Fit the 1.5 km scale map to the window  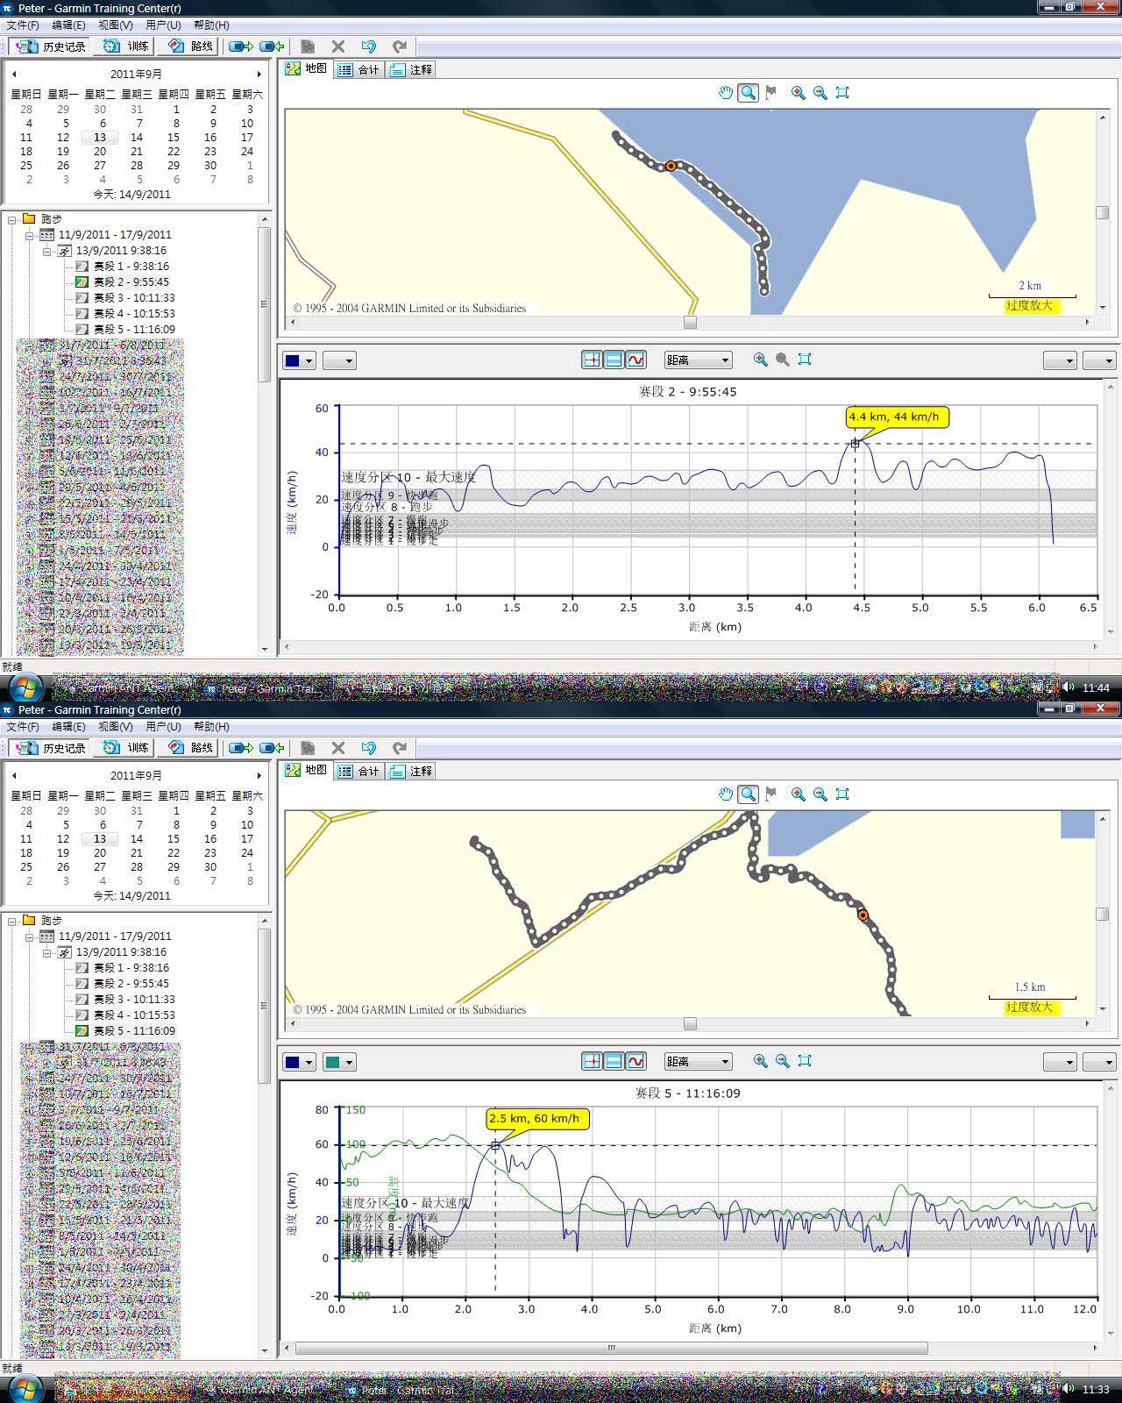pos(842,794)
